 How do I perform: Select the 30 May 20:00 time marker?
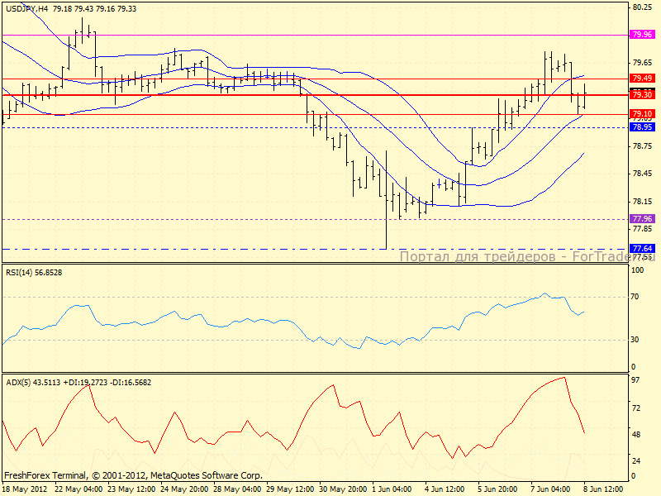(x=344, y=489)
